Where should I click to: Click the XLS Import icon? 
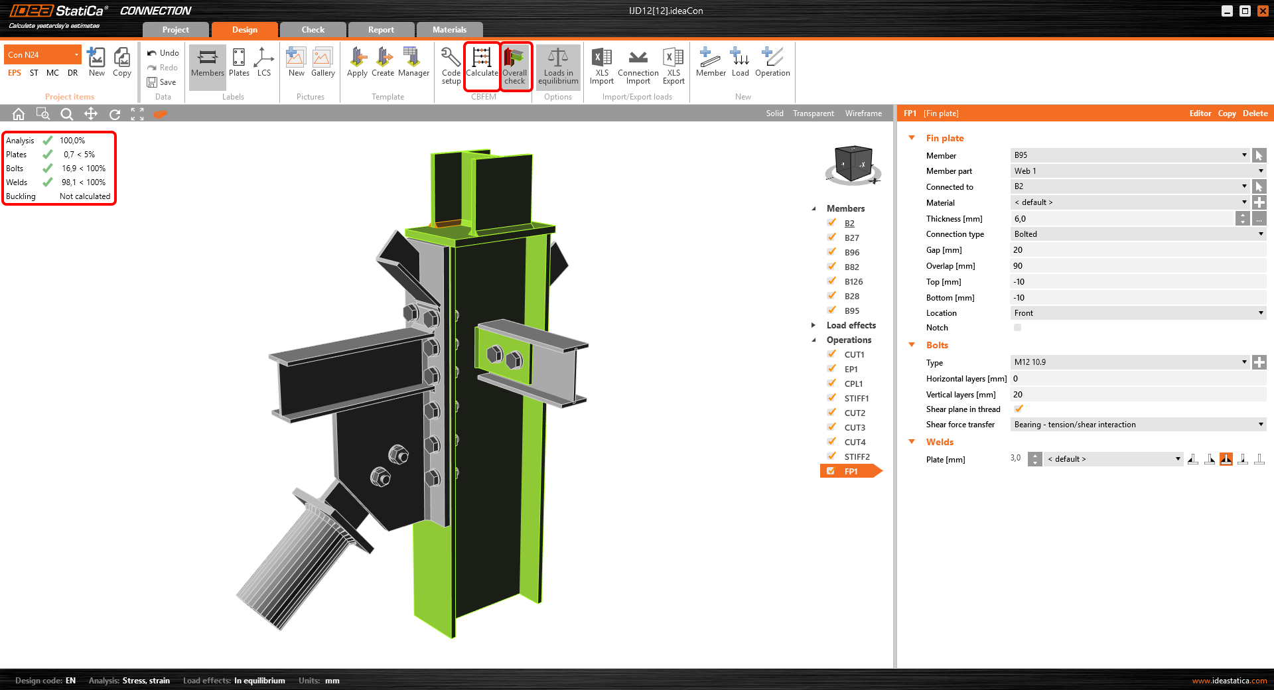[x=601, y=64]
